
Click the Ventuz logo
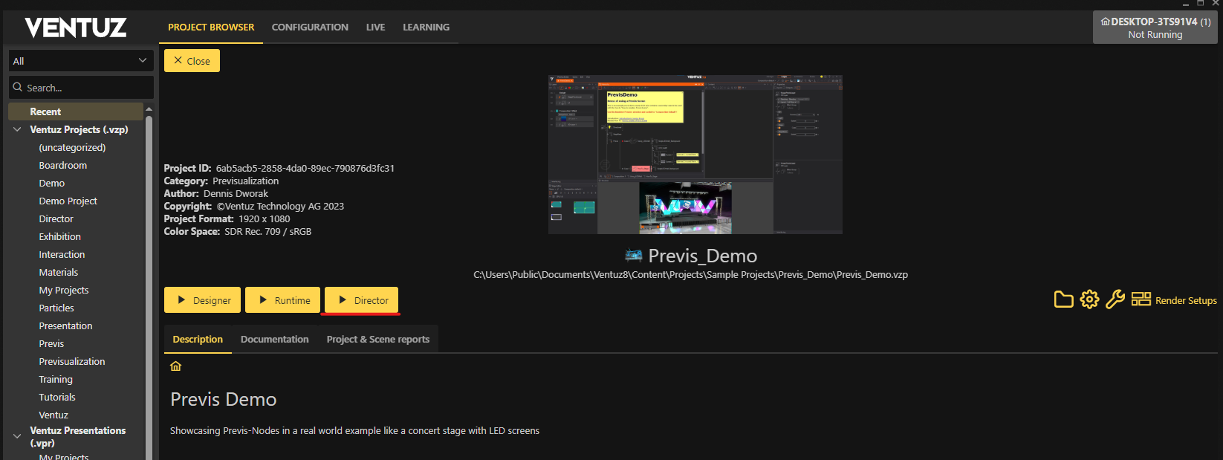(x=76, y=28)
